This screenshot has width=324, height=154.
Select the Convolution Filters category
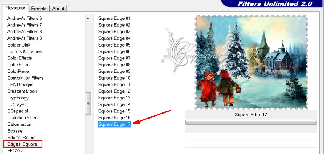point(25,78)
